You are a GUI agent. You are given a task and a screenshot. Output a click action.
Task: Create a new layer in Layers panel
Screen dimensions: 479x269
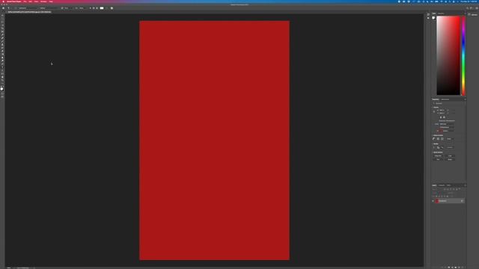(x=459, y=268)
